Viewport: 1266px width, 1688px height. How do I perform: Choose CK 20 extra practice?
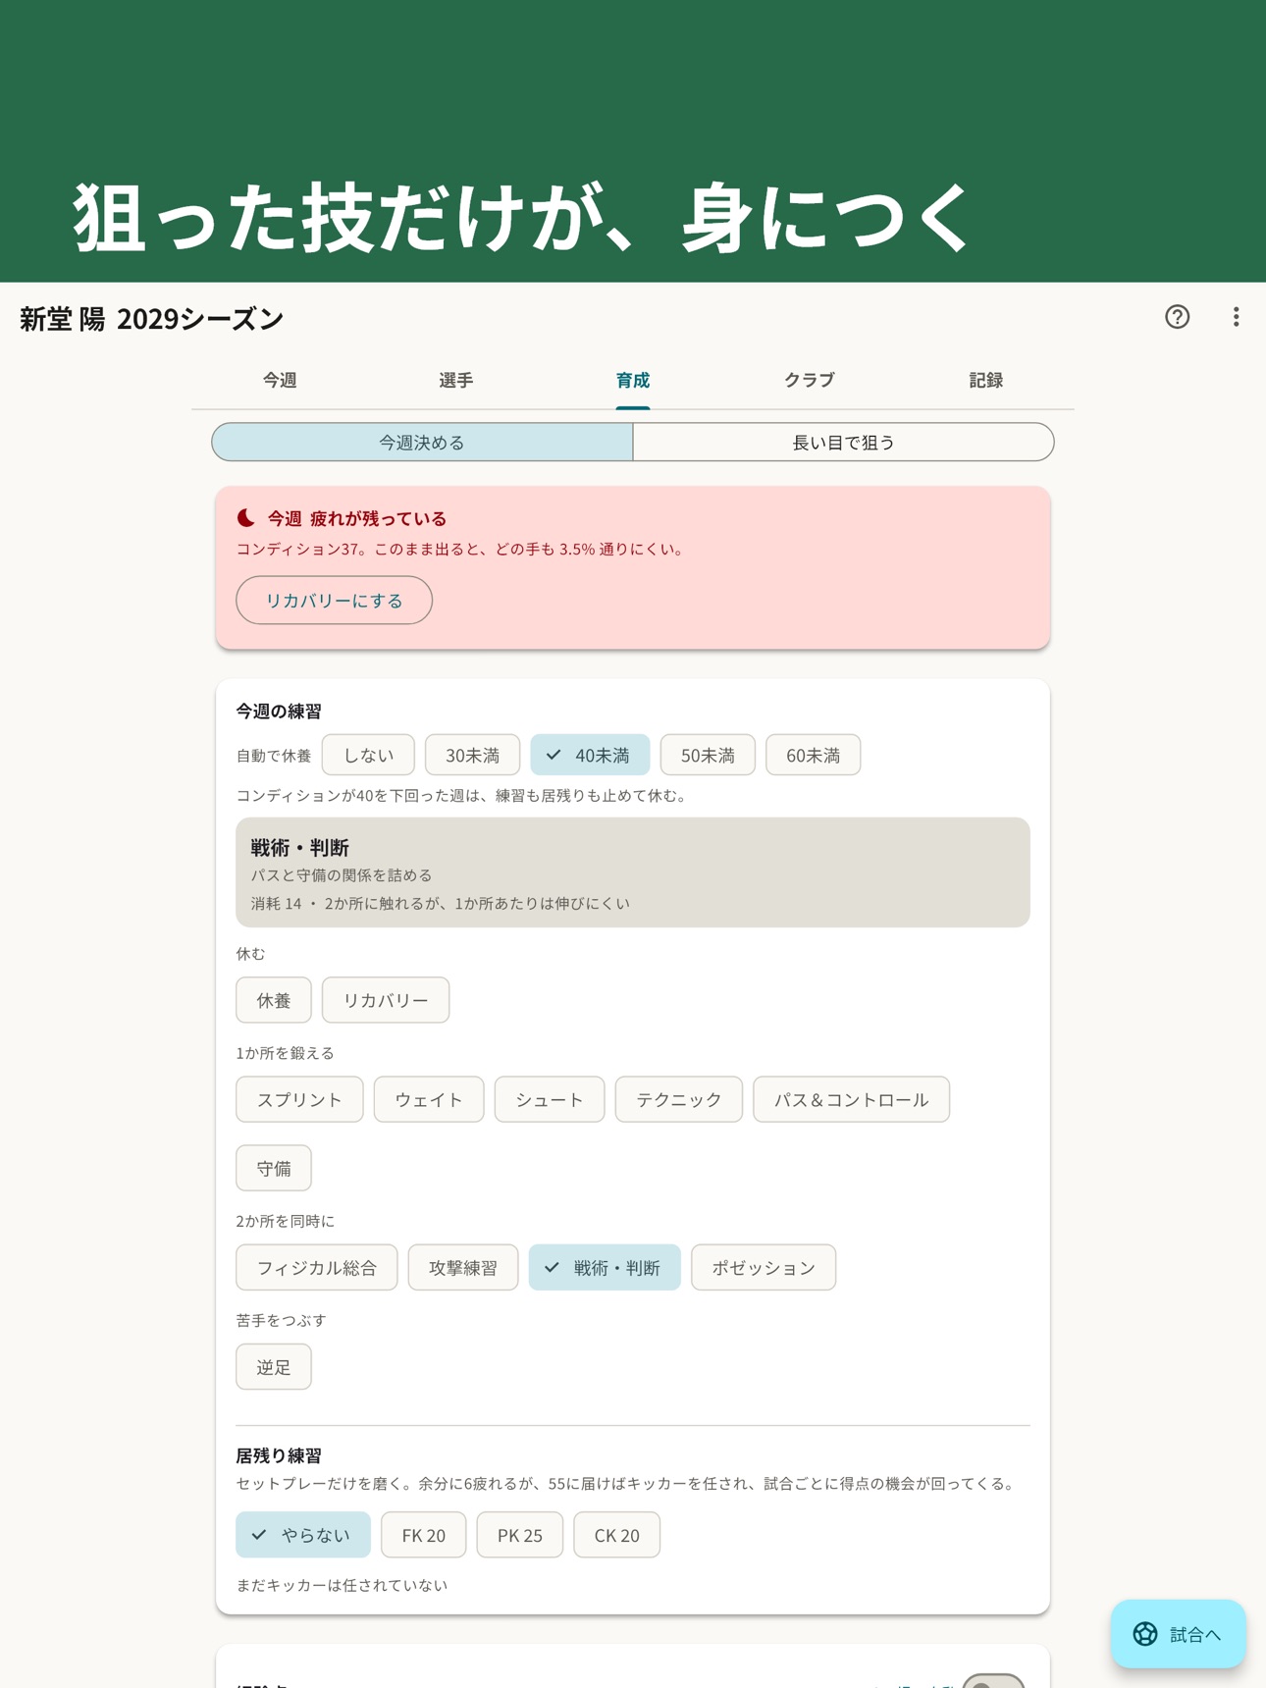(617, 1535)
